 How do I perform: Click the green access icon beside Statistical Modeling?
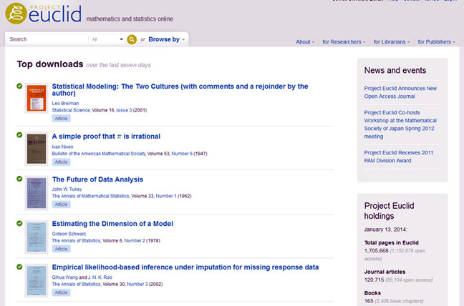pyautogui.click(x=19, y=87)
